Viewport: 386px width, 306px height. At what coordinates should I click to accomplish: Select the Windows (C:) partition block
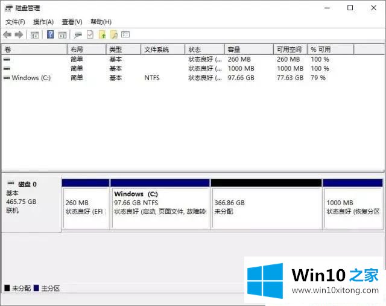[x=160, y=205]
